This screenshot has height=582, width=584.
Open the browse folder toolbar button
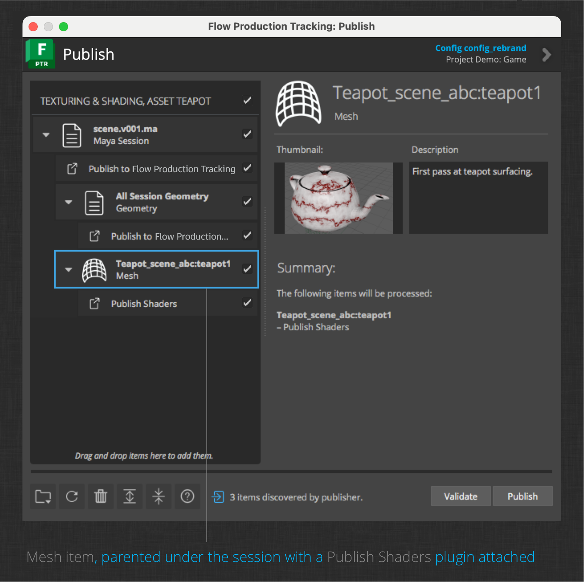43,497
